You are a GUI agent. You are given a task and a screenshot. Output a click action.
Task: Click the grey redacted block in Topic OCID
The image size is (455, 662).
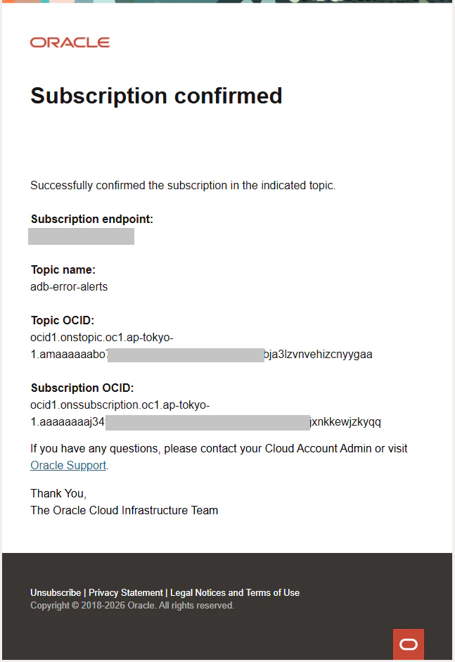[186, 355]
